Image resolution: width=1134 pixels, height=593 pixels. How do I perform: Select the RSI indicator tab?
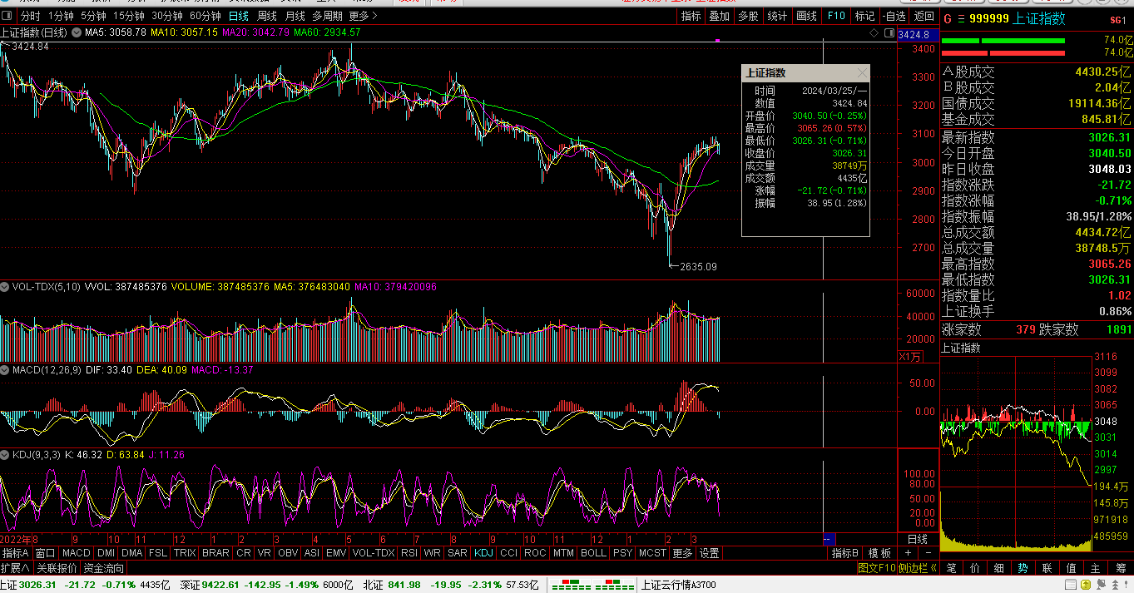pos(409,553)
